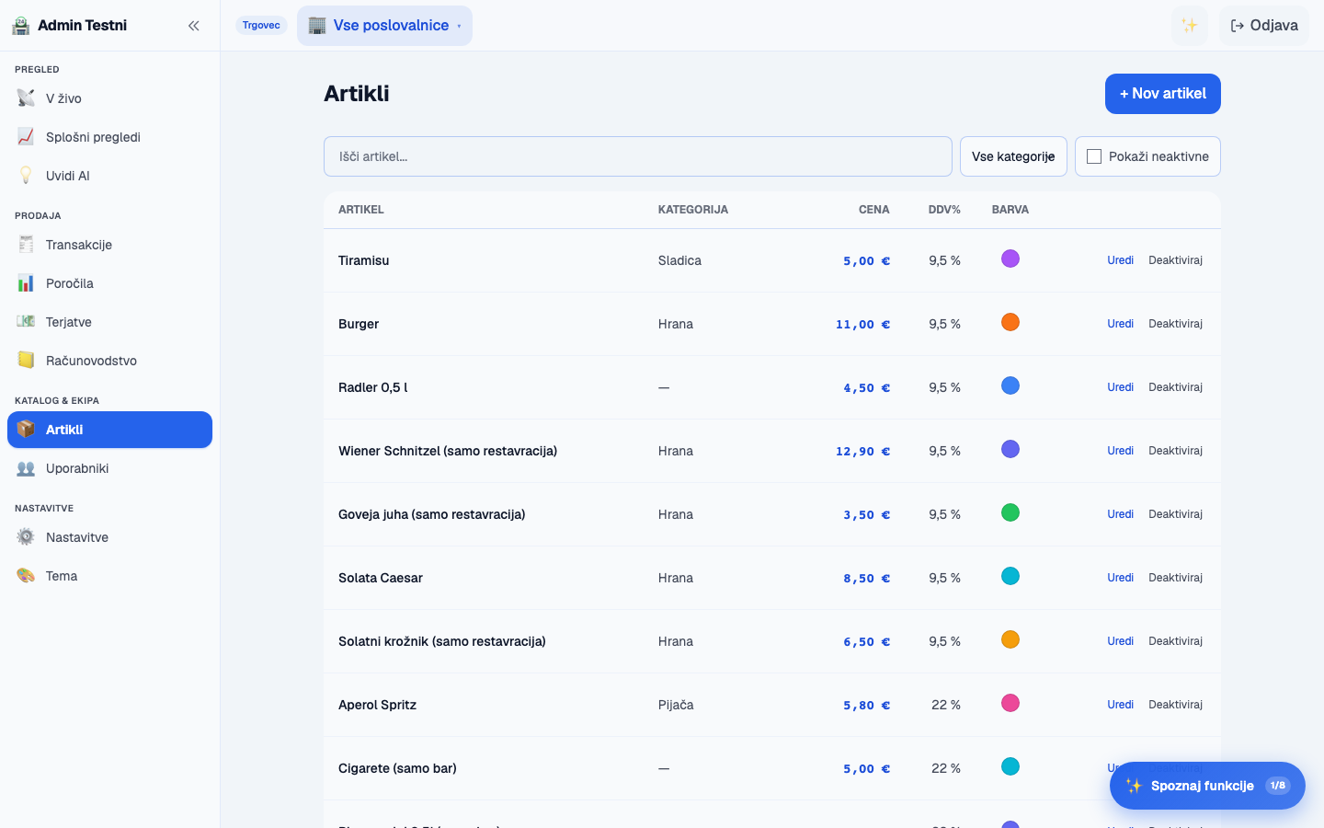This screenshot has width=1324, height=828.
Task: Click the green color swatch for Goveja juha
Action: [1010, 512]
